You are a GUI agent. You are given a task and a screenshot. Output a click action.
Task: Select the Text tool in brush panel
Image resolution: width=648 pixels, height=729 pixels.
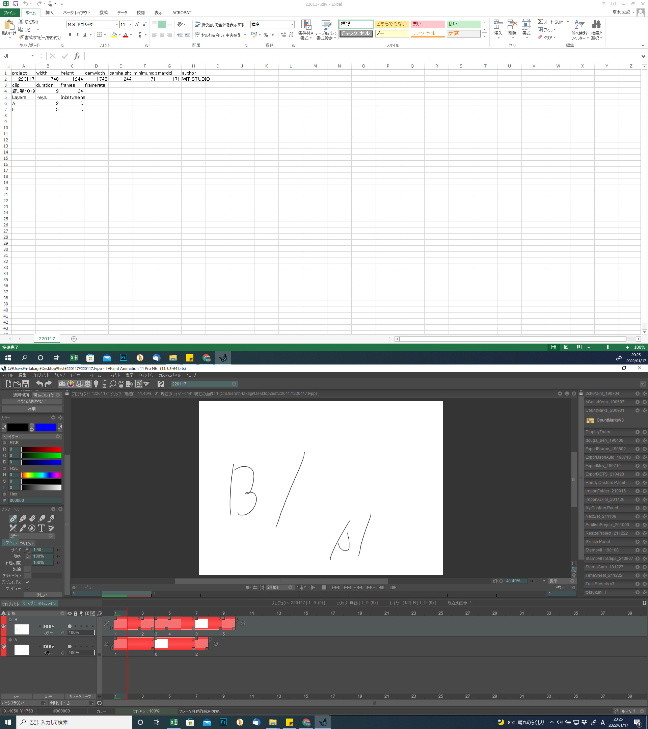point(42,528)
